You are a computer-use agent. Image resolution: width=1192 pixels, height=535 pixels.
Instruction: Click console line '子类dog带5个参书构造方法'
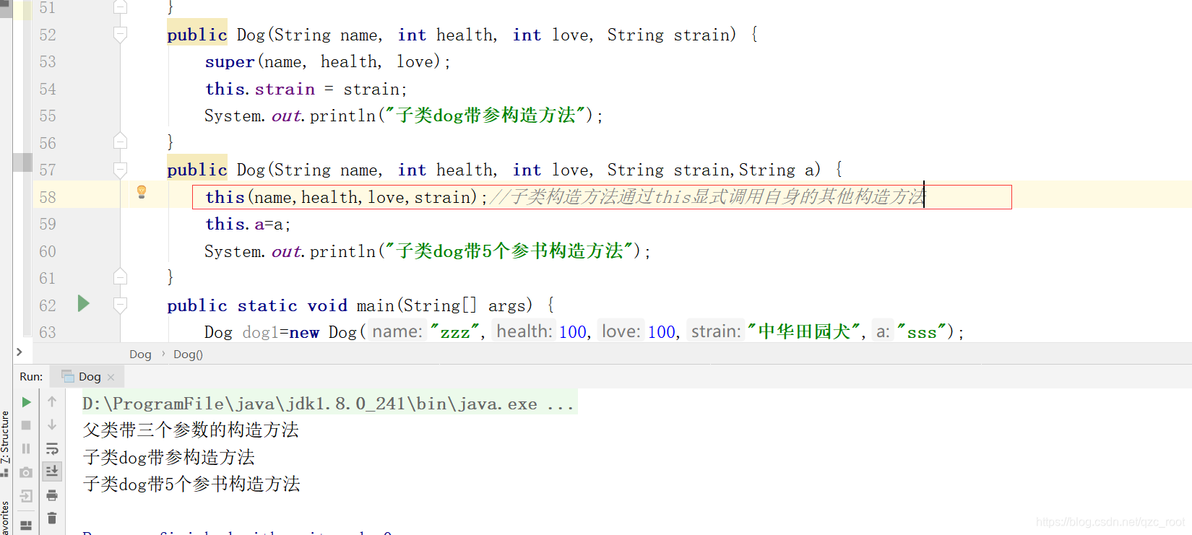tap(191, 484)
